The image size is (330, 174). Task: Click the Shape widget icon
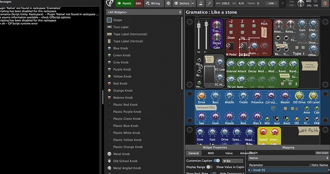click(109, 20)
